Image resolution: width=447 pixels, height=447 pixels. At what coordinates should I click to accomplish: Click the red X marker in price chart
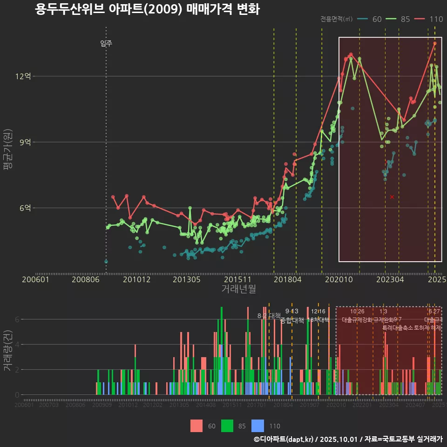pos(392,197)
